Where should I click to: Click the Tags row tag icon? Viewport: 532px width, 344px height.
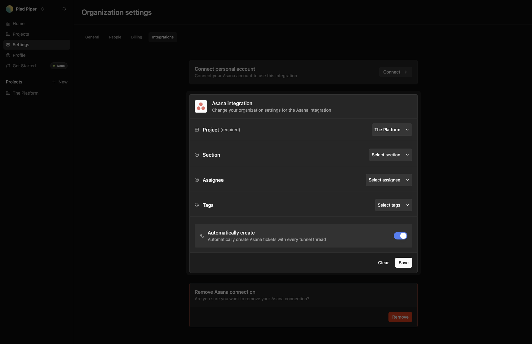coord(197,205)
